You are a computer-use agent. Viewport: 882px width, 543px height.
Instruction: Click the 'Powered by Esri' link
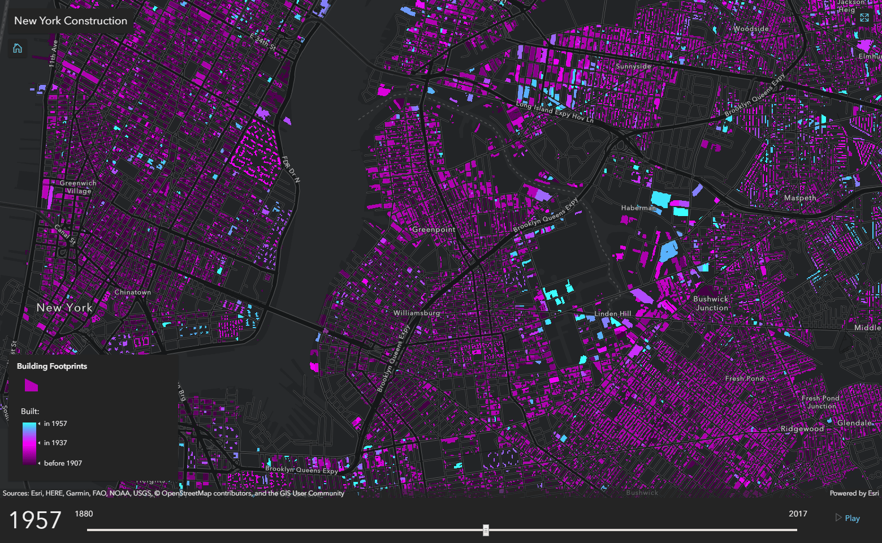(x=854, y=493)
